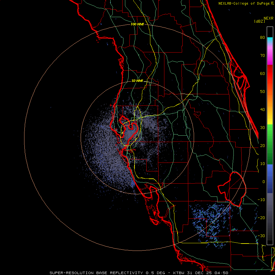Click the cyan segment of the color scale
Image resolution: width=275 pixels, height=275 pixels.
[x=270, y=40]
